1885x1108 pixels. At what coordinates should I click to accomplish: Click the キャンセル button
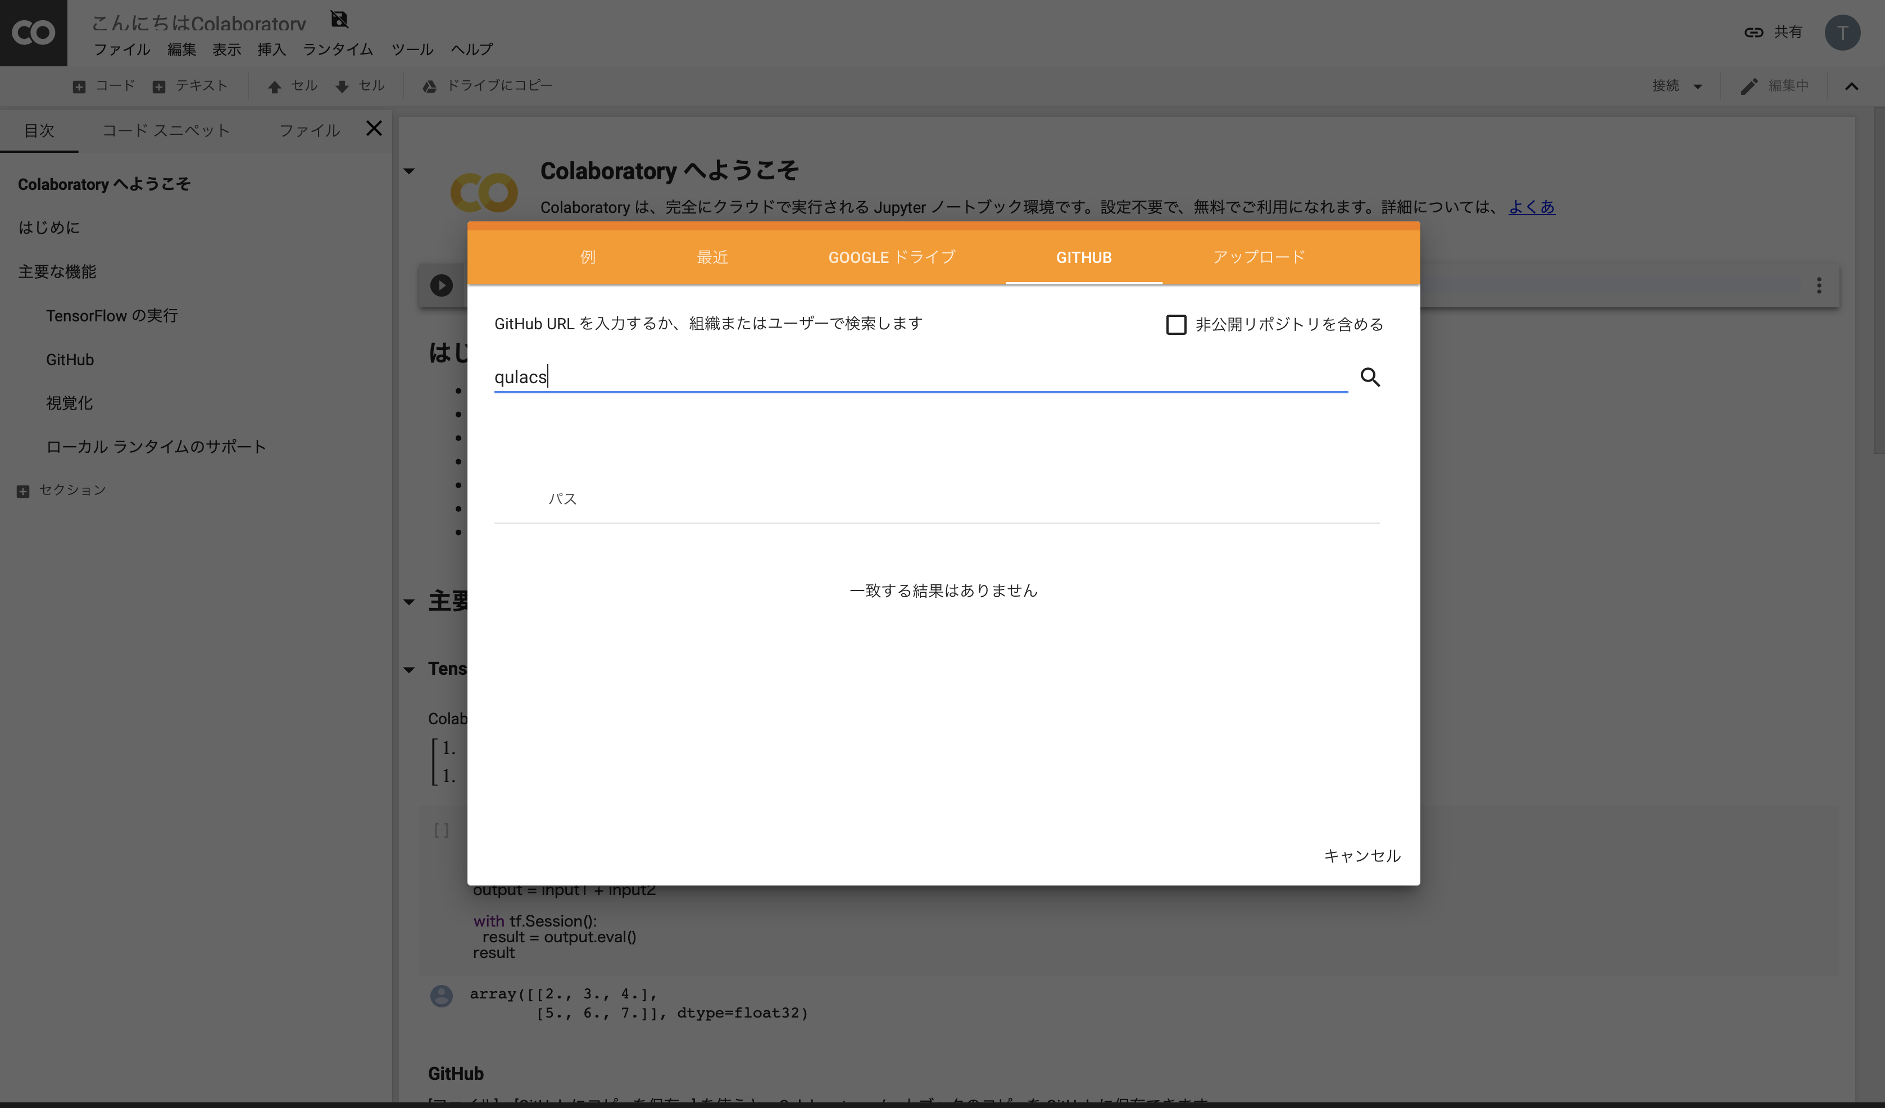pos(1361,855)
